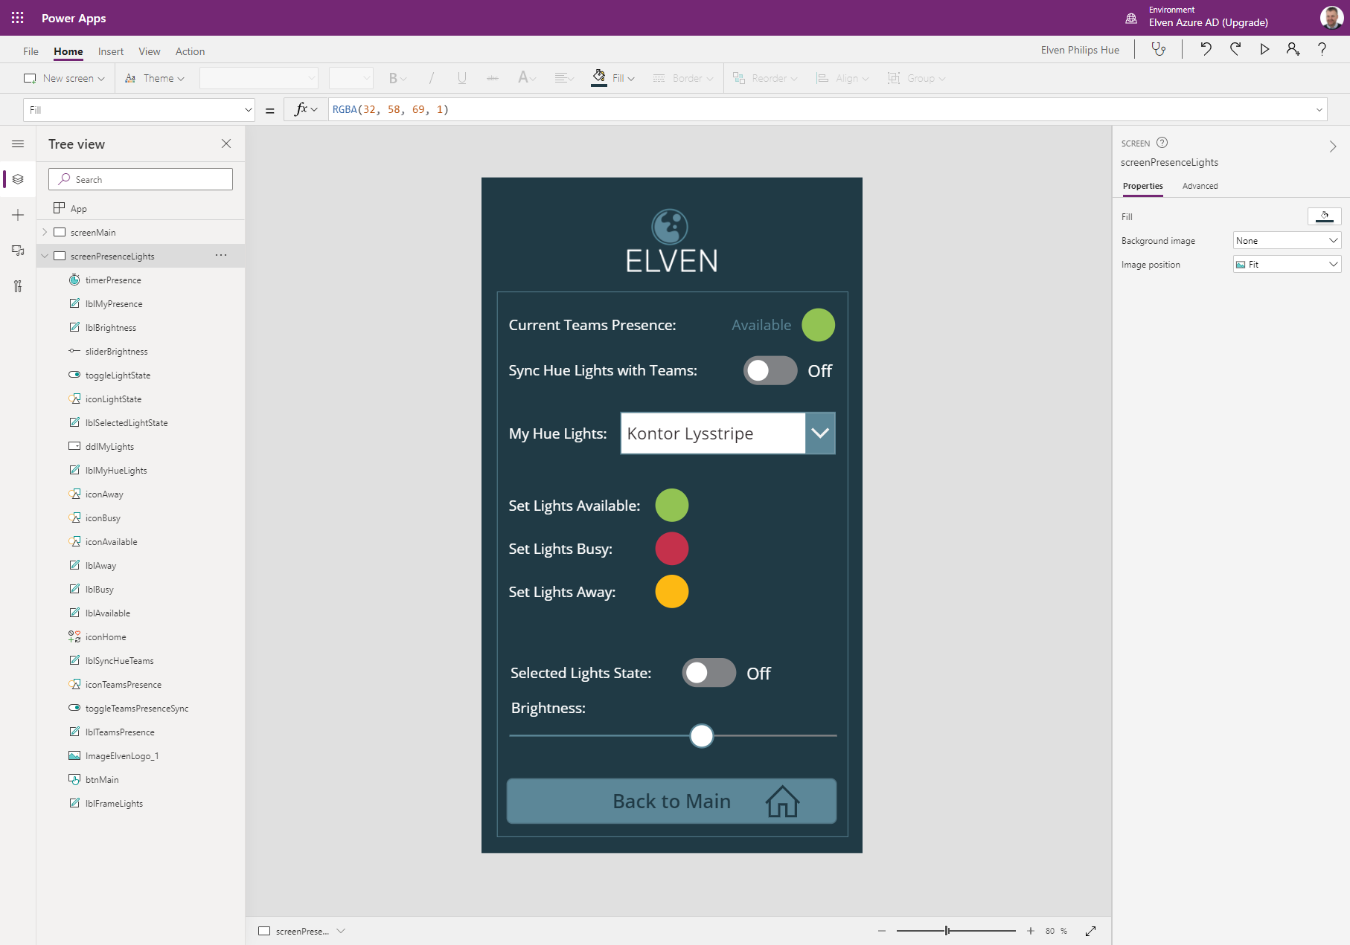Viewport: 1350px width, 945px height.
Task: Click the Back to Main button
Action: click(672, 801)
